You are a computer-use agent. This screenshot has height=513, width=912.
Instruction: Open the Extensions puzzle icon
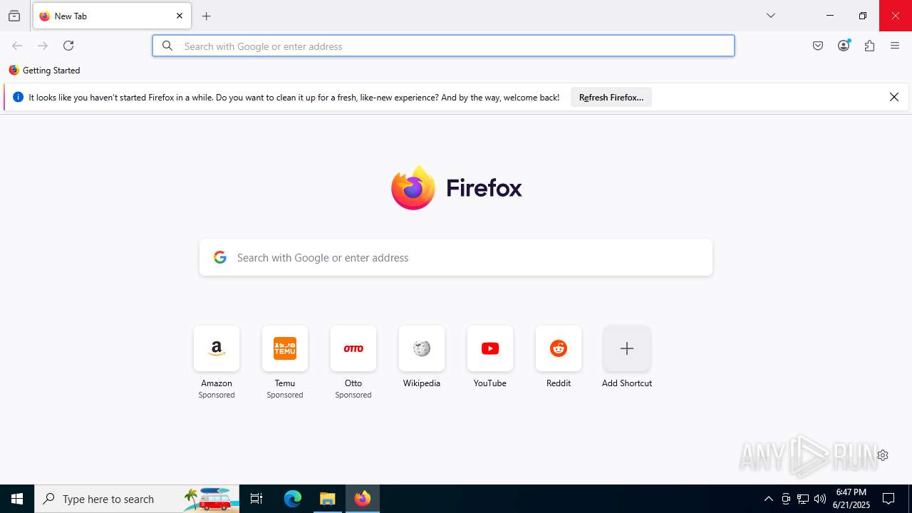click(x=869, y=46)
